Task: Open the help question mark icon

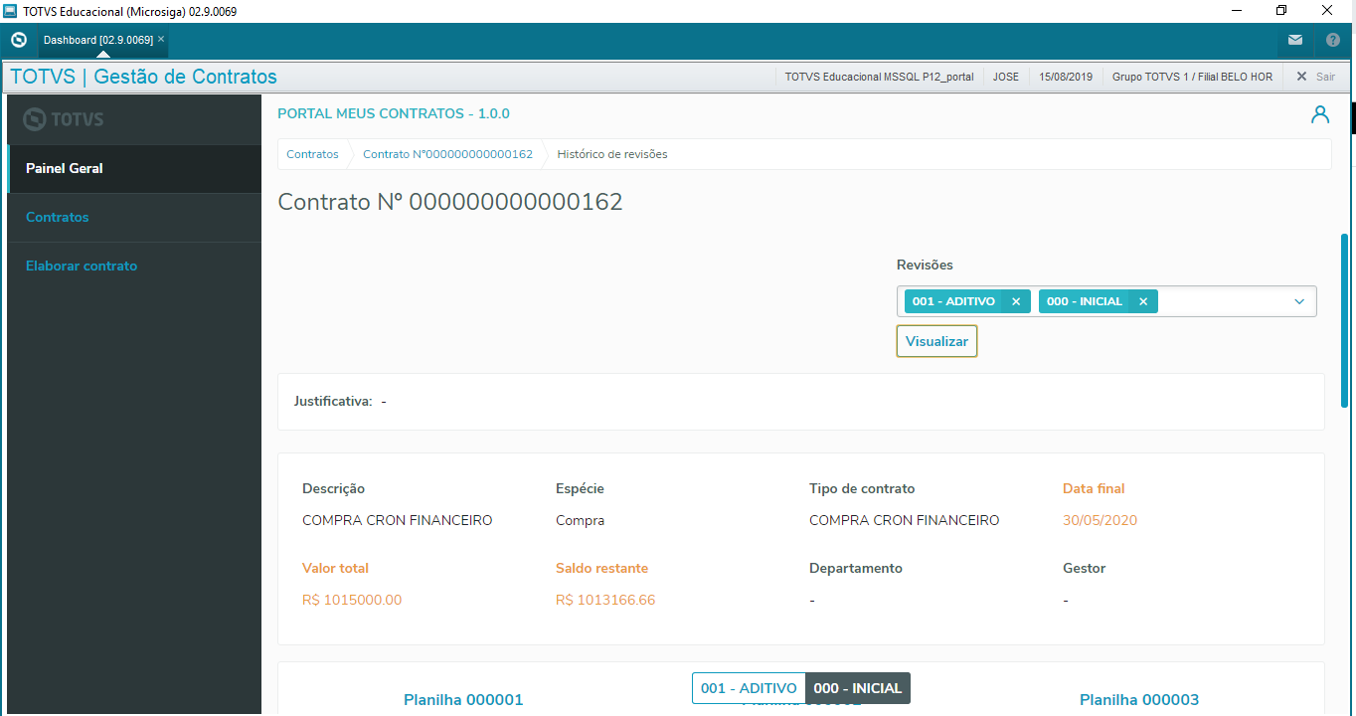Action: (x=1333, y=41)
